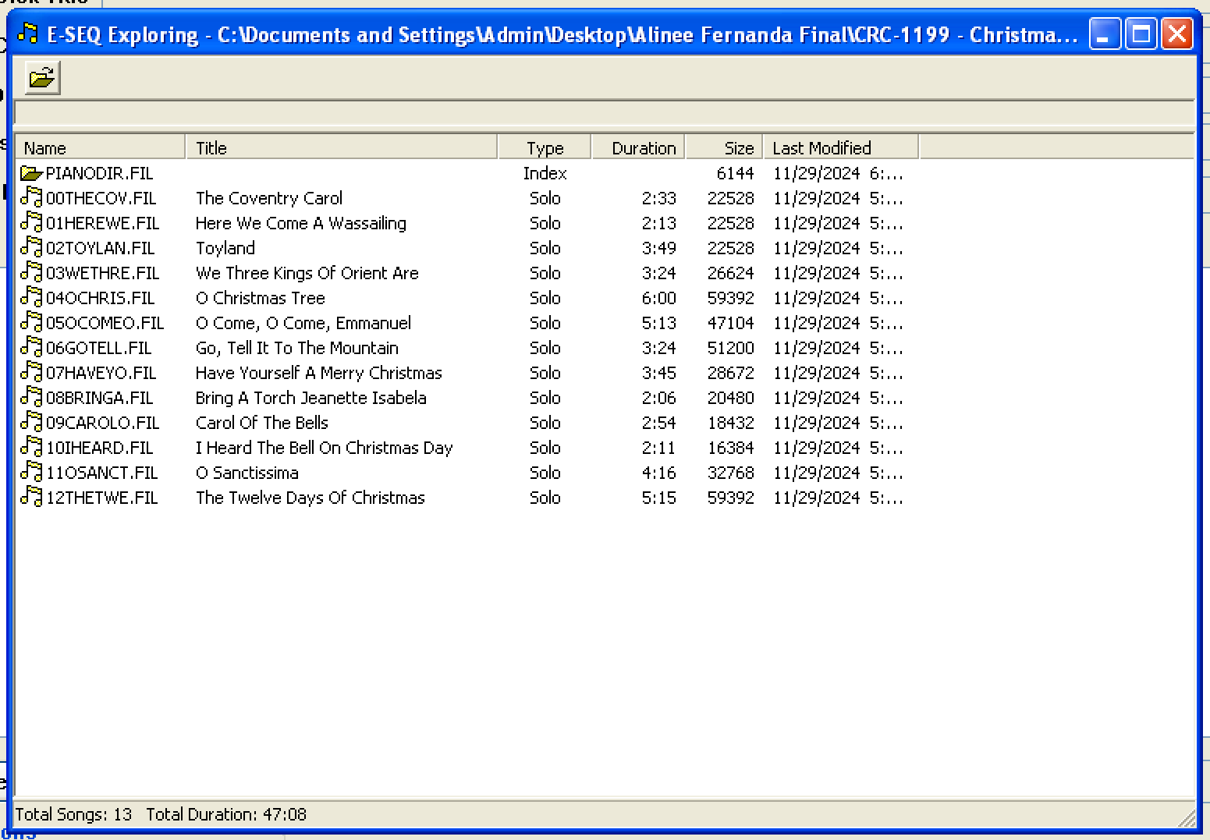1210x840 pixels.
Task: Select the file name 01HEREWE.FIL
Action: point(102,223)
